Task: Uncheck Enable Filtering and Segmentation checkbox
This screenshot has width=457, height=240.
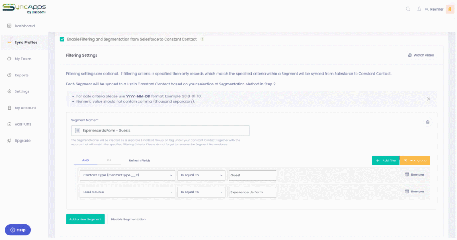Action: point(62,39)
